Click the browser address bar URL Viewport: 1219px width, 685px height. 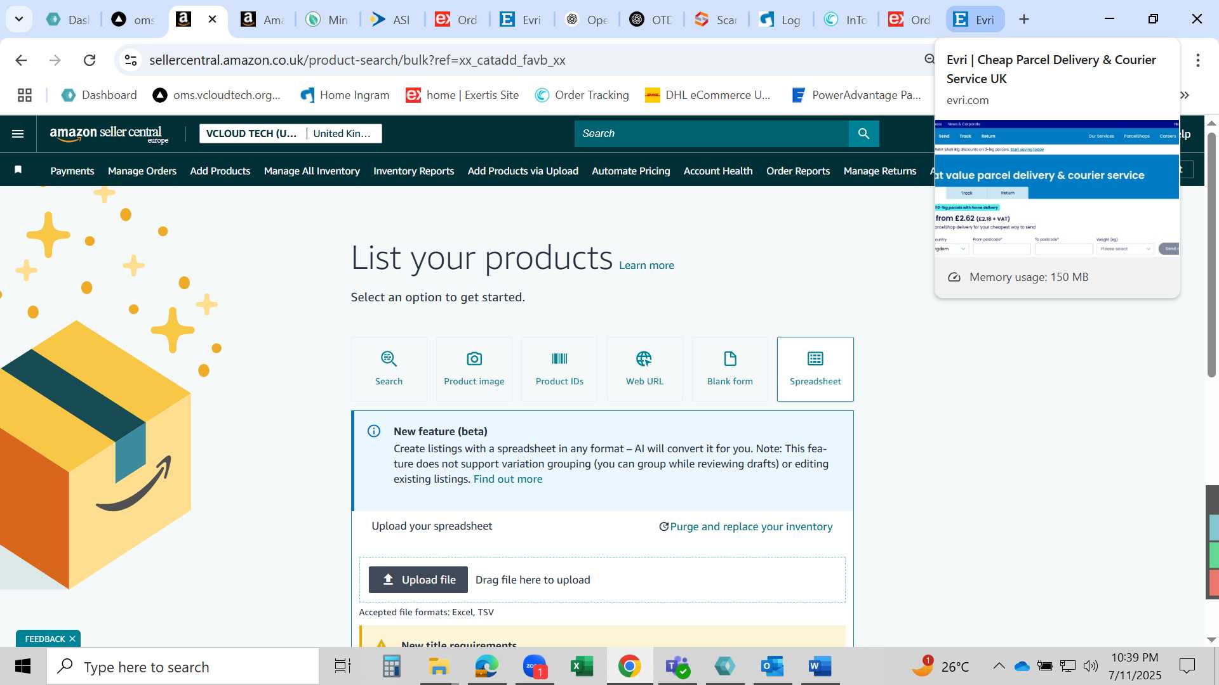click(x=357, y=60)
